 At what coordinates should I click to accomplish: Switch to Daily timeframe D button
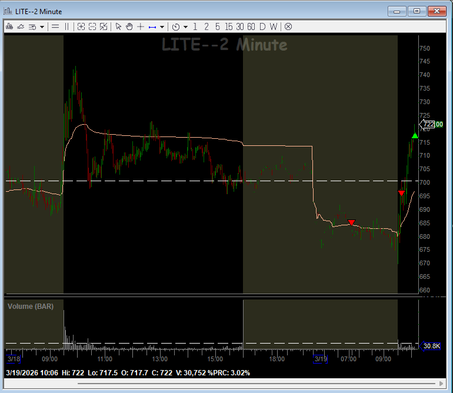pyautogui.click(x=262, y=27)
